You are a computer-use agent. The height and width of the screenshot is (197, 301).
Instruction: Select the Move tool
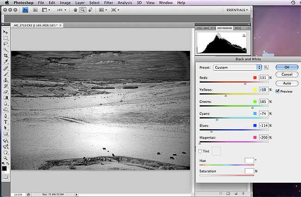(x=6, y=32)
